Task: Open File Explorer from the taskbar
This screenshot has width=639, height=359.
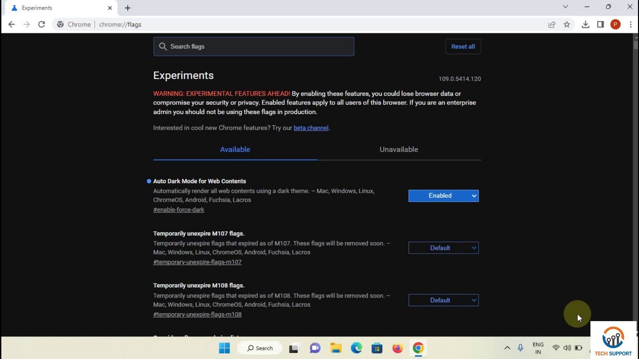Action: coord(335,348)
